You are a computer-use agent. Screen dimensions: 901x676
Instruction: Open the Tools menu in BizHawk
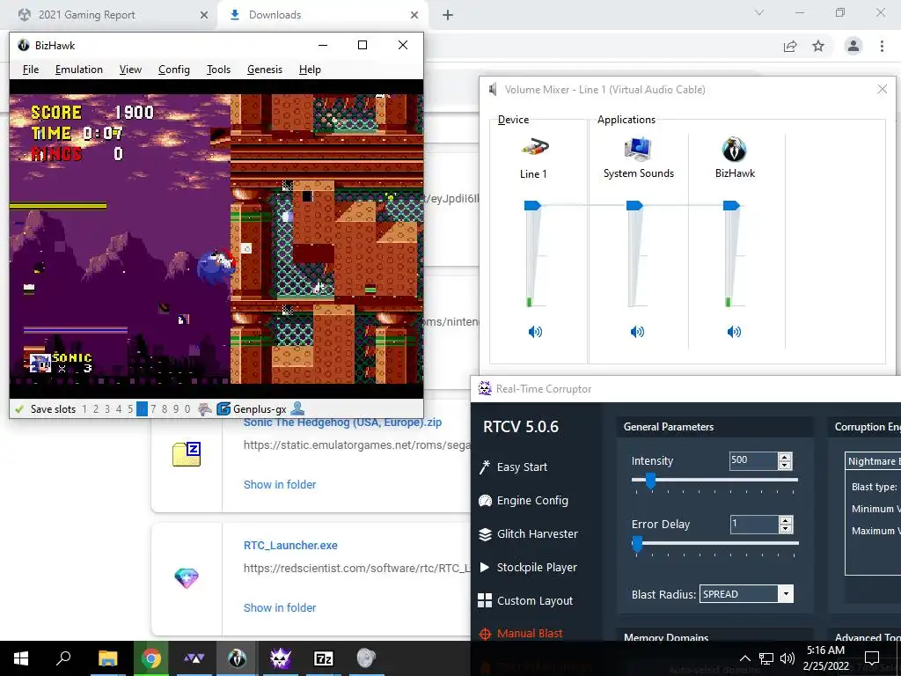pos(218,70)
